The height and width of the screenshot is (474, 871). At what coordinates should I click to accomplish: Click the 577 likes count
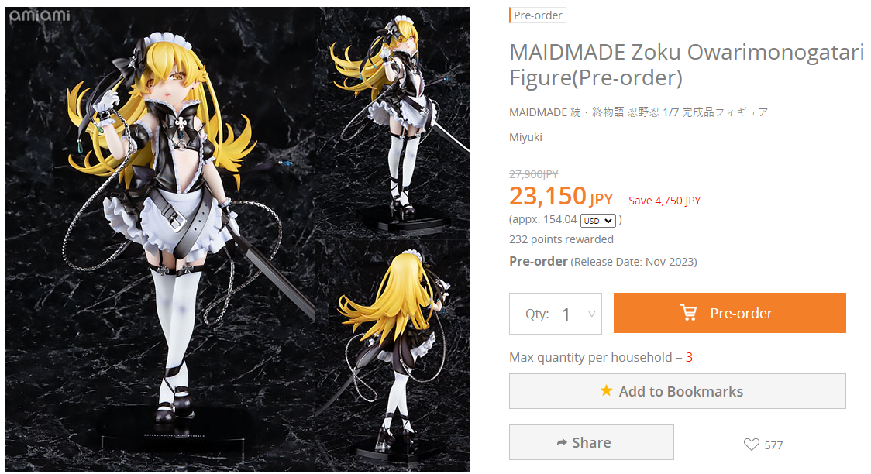coord(773,445)
